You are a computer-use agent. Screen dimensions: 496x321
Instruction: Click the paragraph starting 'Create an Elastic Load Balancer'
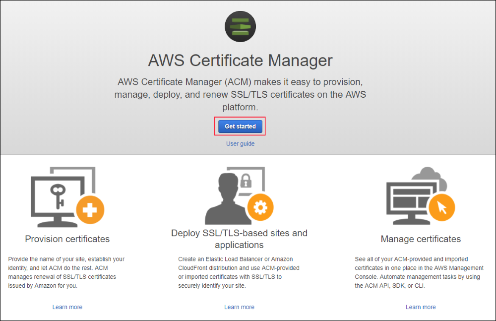[239, 272]
